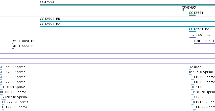Click the IP11833.3prime EST label

click(x=203, y=82)
